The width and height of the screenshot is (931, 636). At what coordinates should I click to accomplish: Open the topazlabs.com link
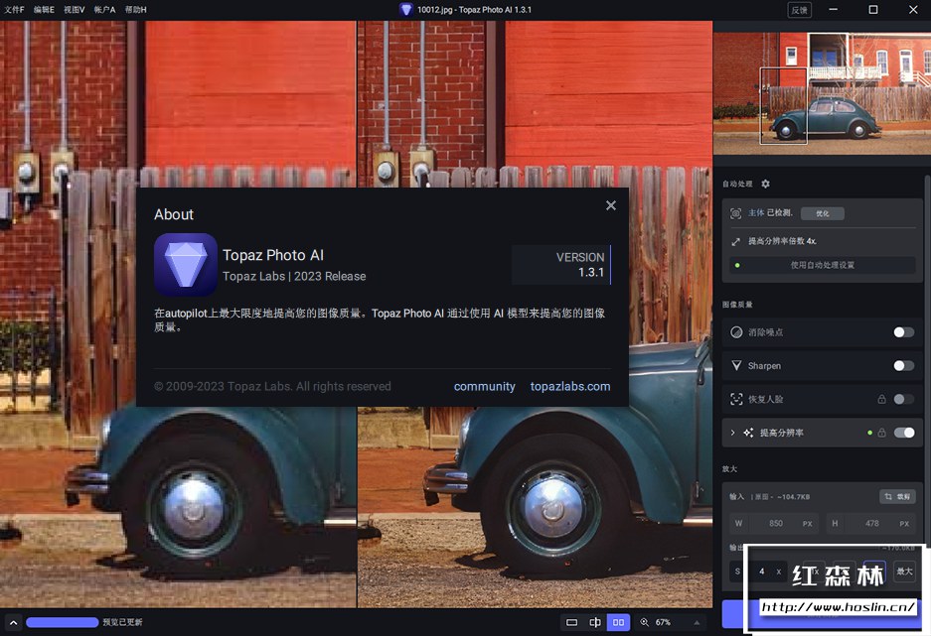point(570,386)
